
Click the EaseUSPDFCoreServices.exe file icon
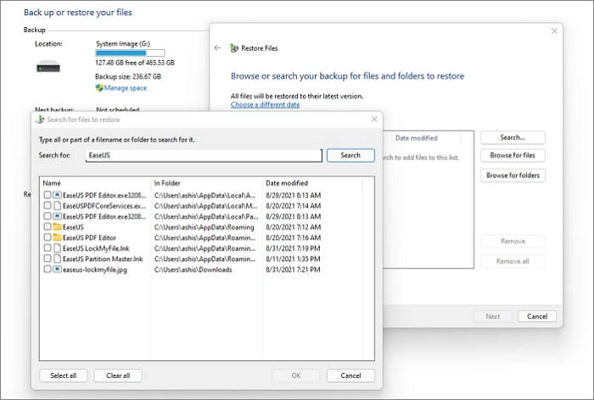57,206
